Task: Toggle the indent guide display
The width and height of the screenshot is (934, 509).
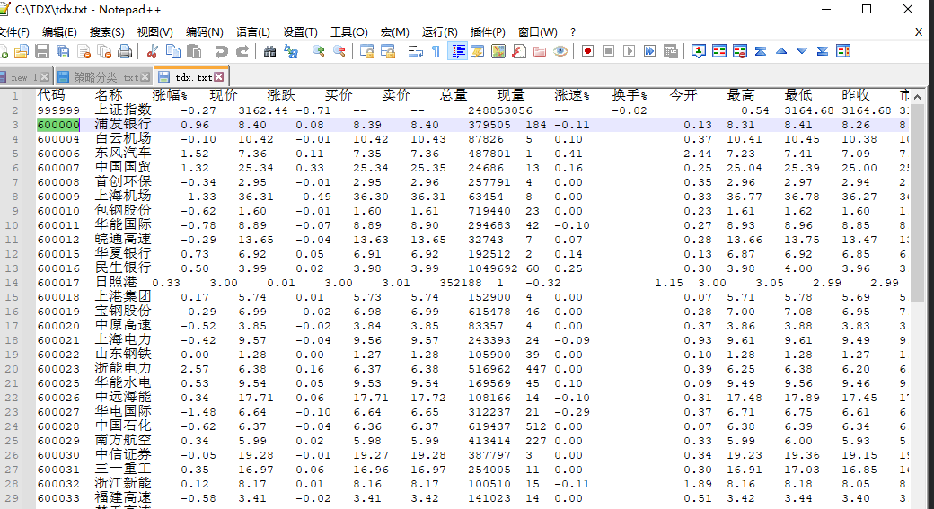Action: 457,51
